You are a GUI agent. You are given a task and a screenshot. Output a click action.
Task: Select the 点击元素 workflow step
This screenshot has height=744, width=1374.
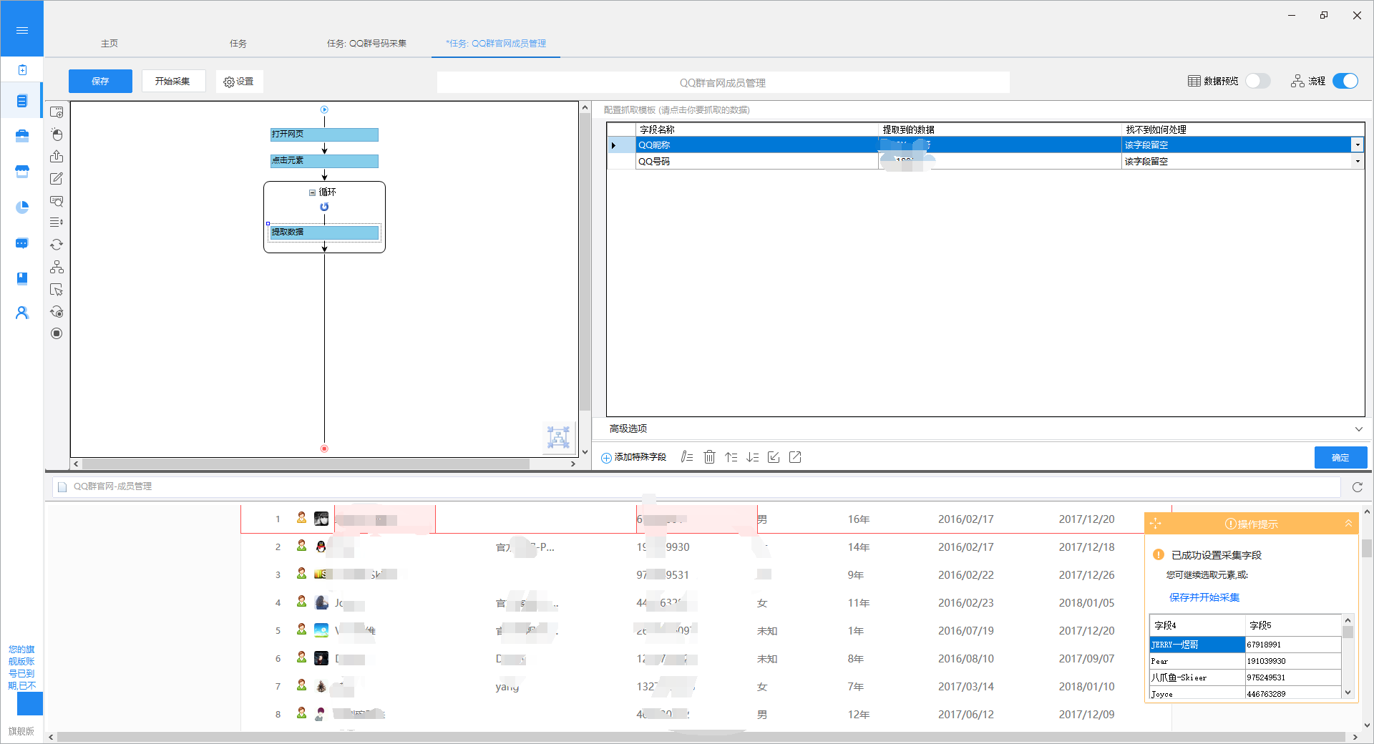pos(324,161)
